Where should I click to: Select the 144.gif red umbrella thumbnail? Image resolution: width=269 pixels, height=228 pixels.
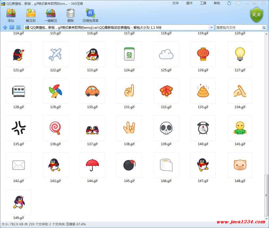(92, 165)
